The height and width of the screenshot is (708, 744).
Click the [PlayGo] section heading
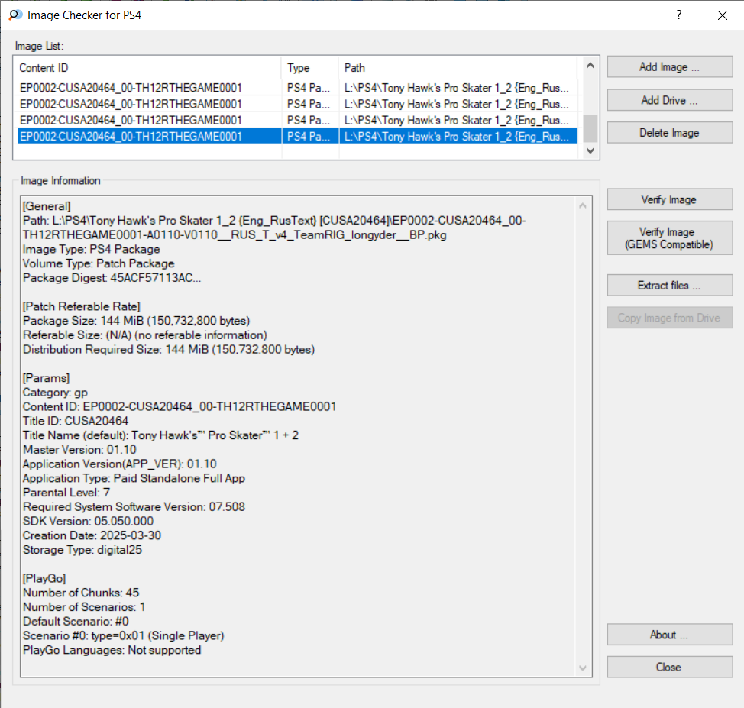coord(44,578)
